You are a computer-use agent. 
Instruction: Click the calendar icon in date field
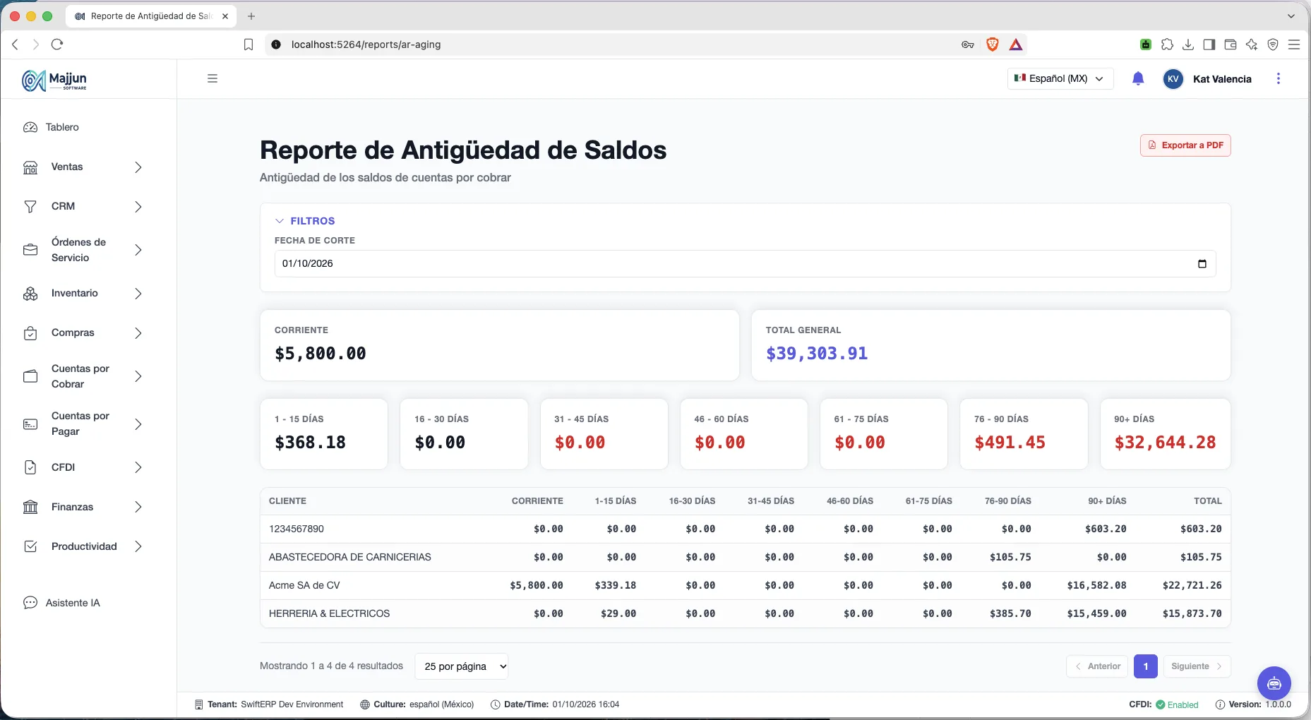(1202, 263)
